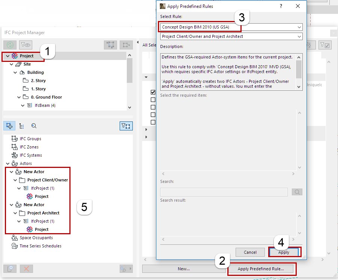This screenshot has width=338, height=280.
Task: Click the Apply button in dialog
Action: coord(284,252)
